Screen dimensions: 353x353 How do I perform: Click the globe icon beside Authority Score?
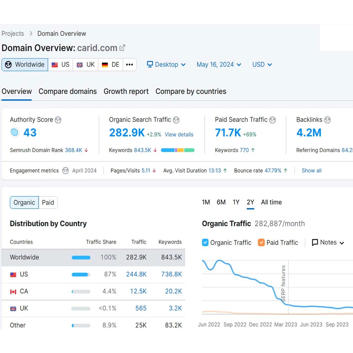pos(58,120)
